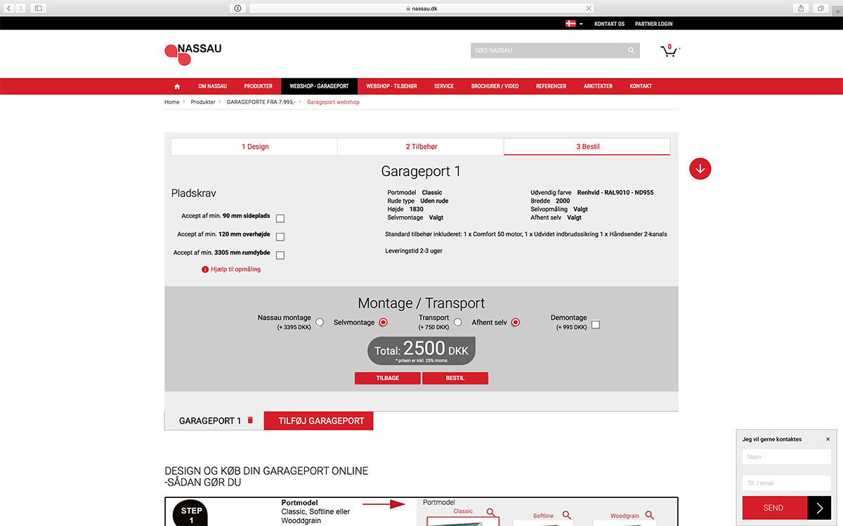843x526 pixels.
Task: Switch to the 2 Tilbehør step tab
Action: [x=421, y=147]
